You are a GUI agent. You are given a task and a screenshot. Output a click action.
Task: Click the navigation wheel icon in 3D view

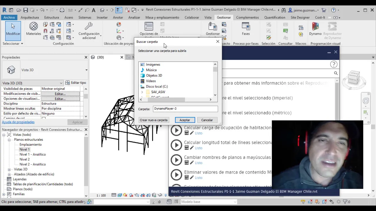click(x=366, y=101)
